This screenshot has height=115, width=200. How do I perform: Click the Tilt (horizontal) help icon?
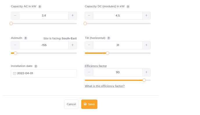point(109,38)
